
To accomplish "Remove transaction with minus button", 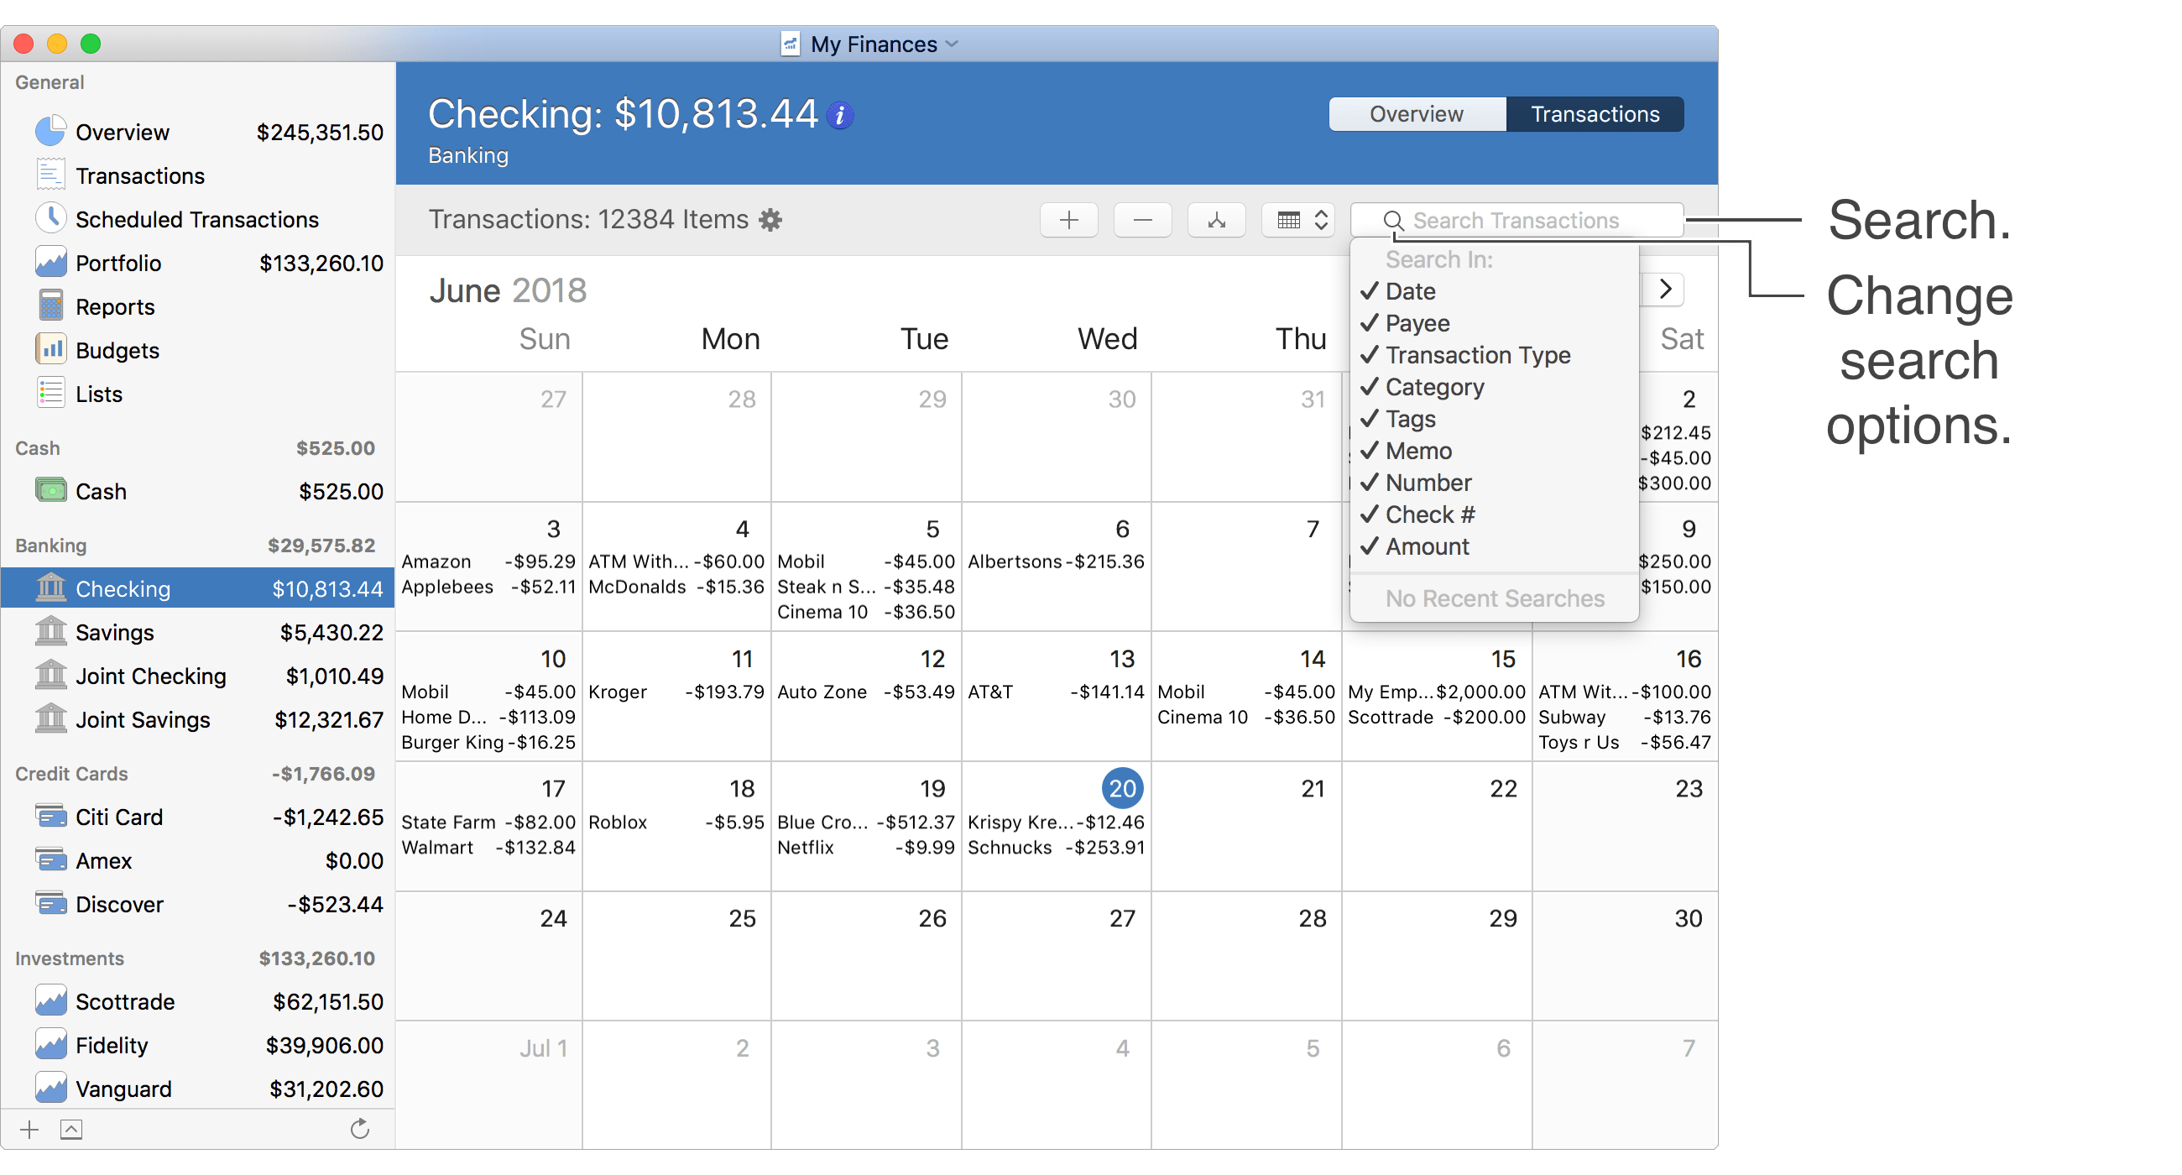I will point(1142,220).
